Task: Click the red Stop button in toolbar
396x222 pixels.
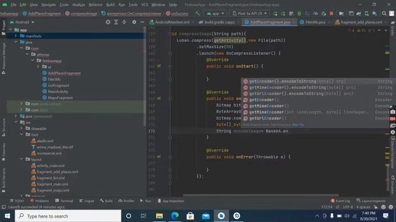Action: 332,14
